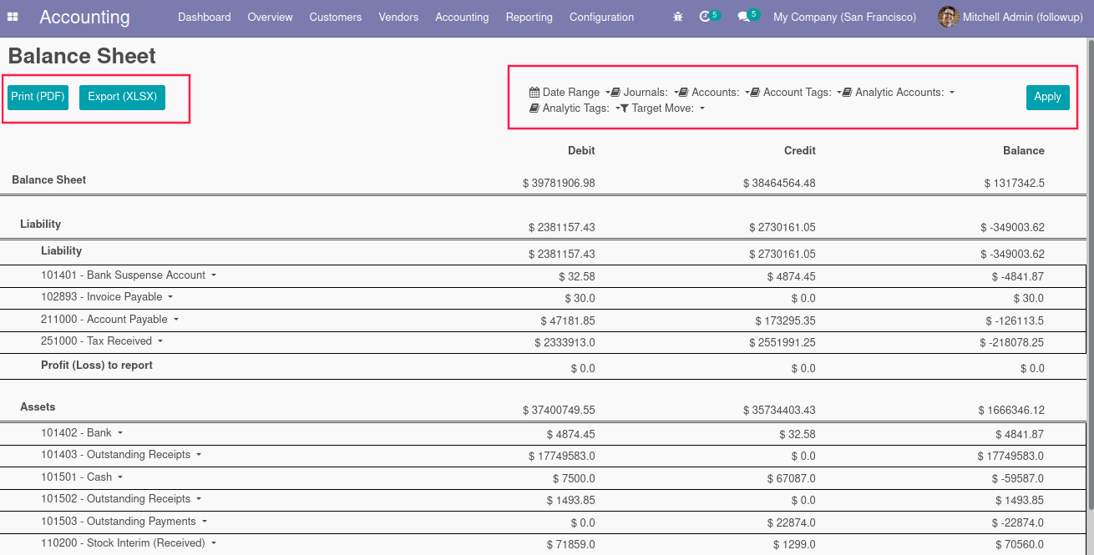Open the activities clock icon
This screenshot has width=1094, height=555.
[706, 17]
